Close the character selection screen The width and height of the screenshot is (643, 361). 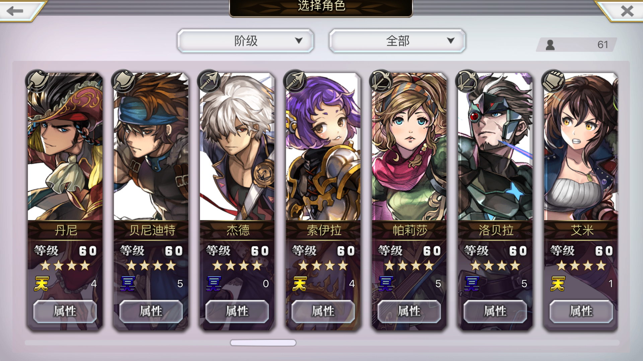click(x=627, y=11)
